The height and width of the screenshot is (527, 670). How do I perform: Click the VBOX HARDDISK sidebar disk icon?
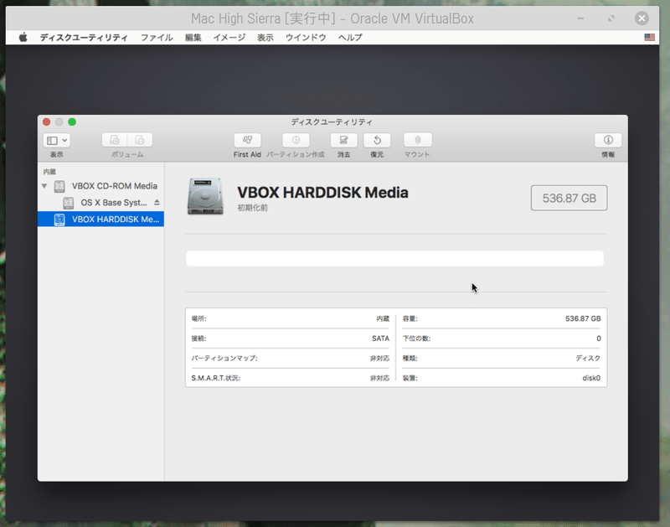click(59, 220)
